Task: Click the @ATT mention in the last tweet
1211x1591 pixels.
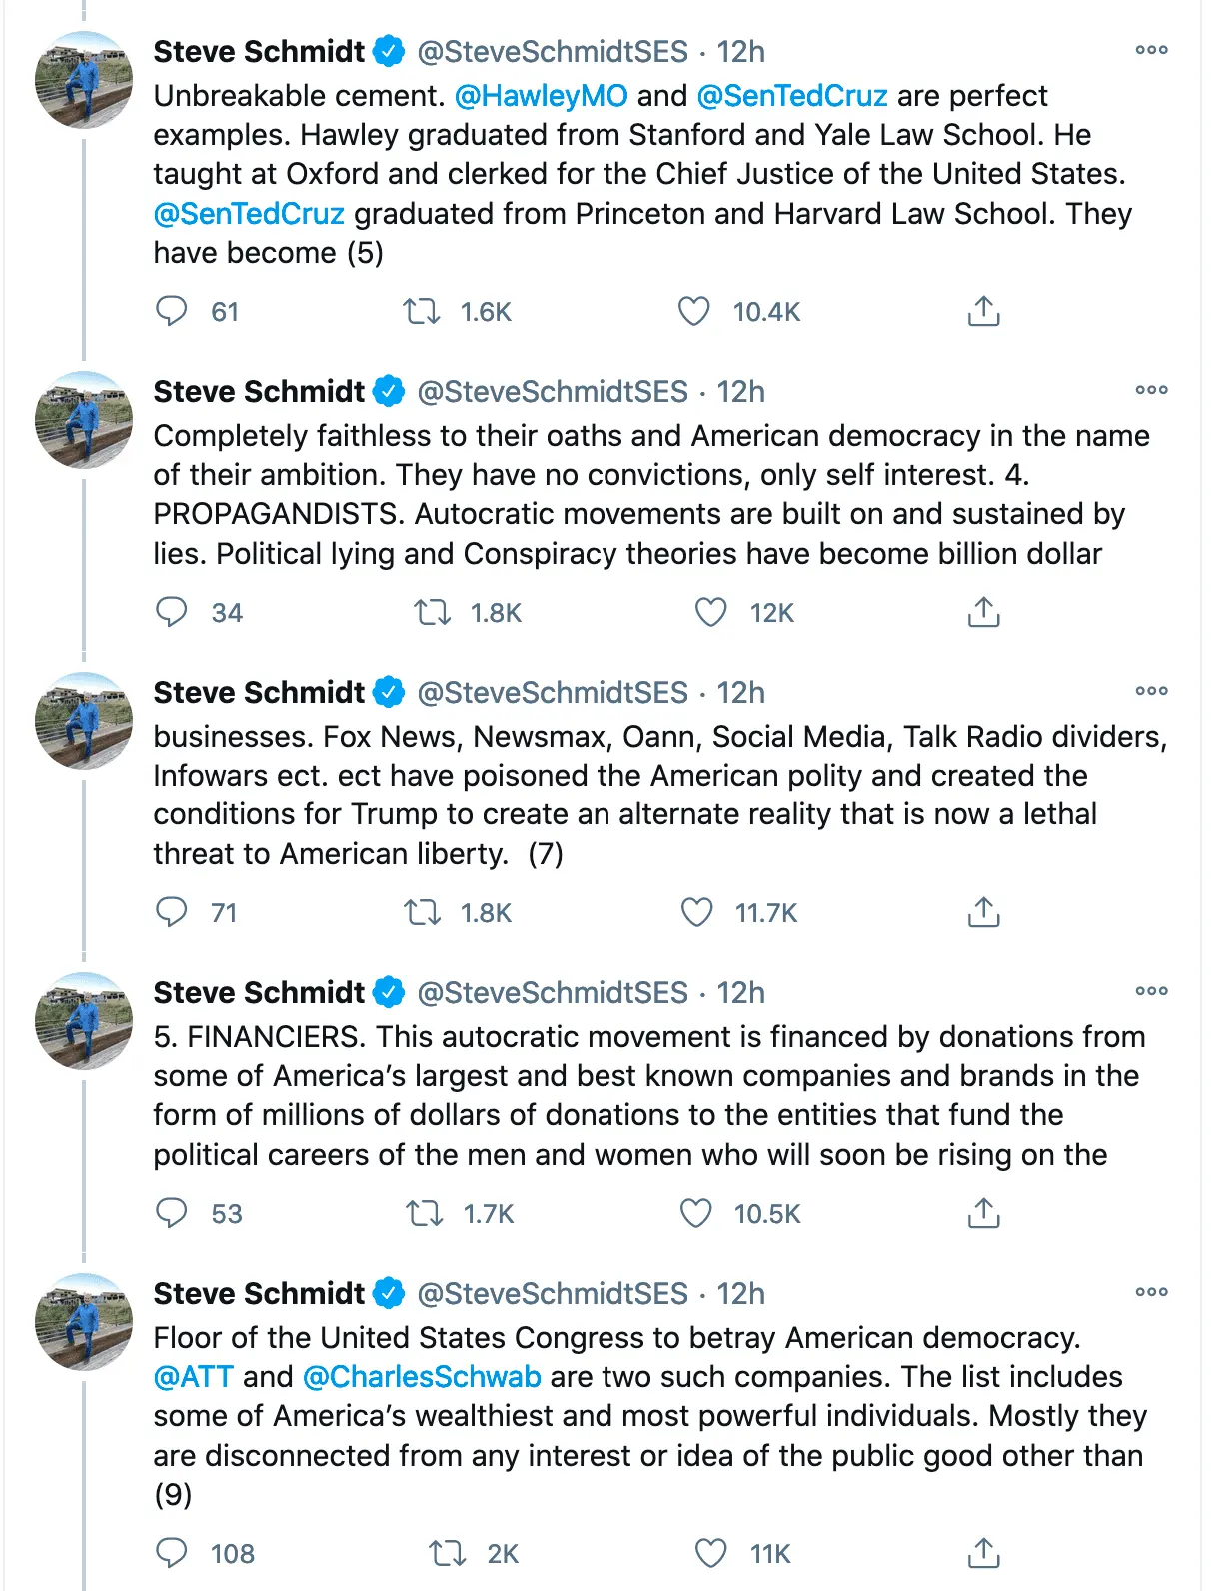Action: click(x=193, y=1377)
